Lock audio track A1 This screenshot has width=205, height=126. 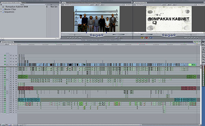pos(13,68)
